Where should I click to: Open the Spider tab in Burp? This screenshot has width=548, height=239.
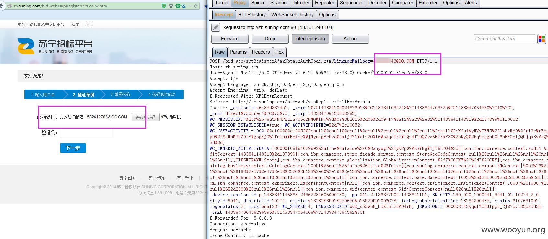[258, 3]
